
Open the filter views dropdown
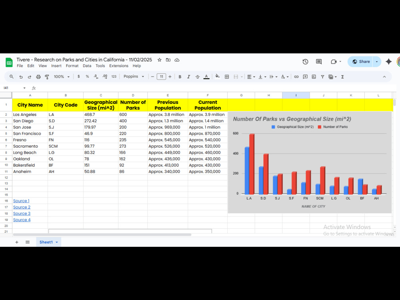click(332, 76)
